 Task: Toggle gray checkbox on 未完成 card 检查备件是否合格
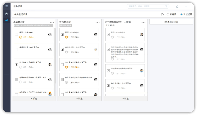17,79
